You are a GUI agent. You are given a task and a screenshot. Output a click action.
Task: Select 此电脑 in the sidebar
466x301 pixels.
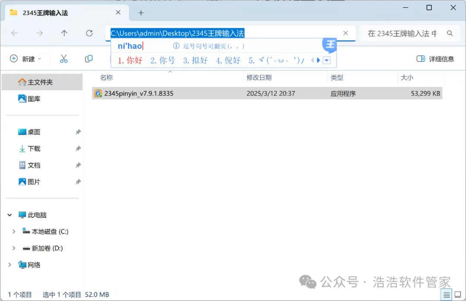(x=32, y=215)
